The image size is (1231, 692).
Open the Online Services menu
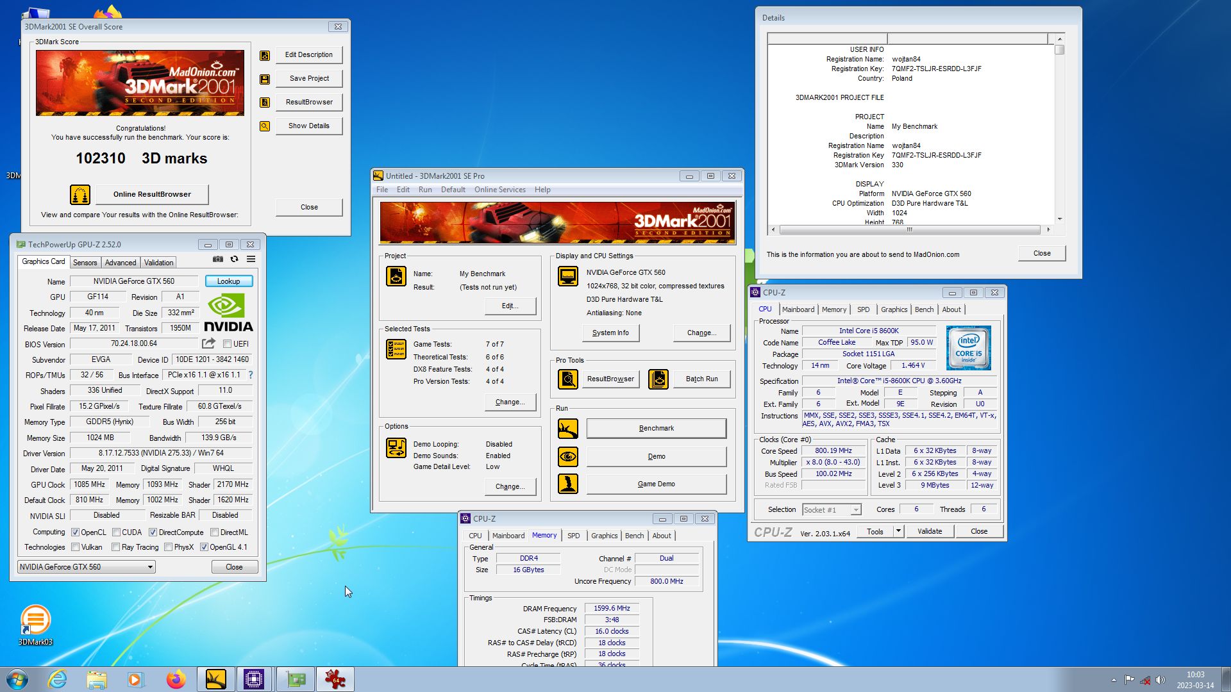click(x=500, y=190)
